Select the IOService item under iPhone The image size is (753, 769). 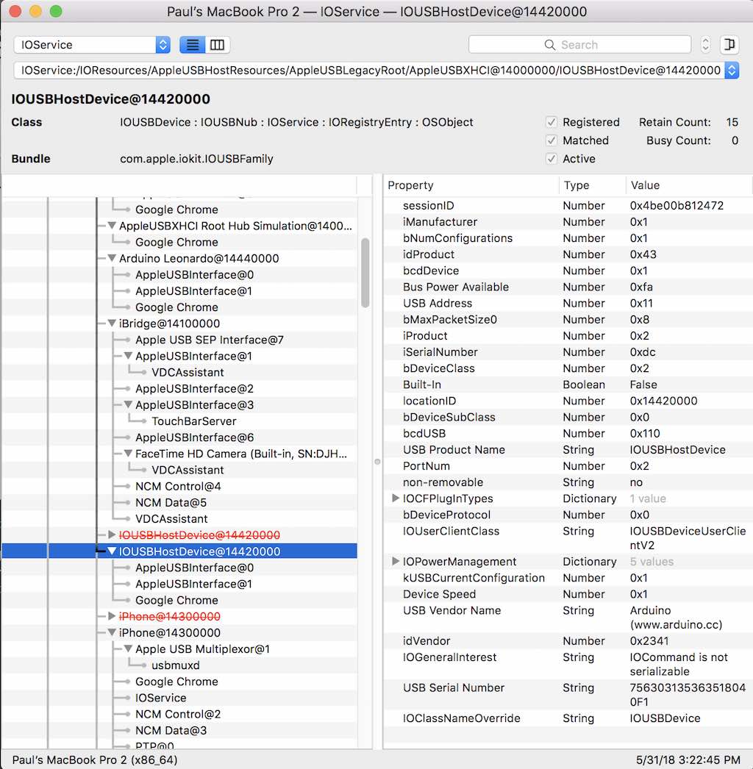160,698
